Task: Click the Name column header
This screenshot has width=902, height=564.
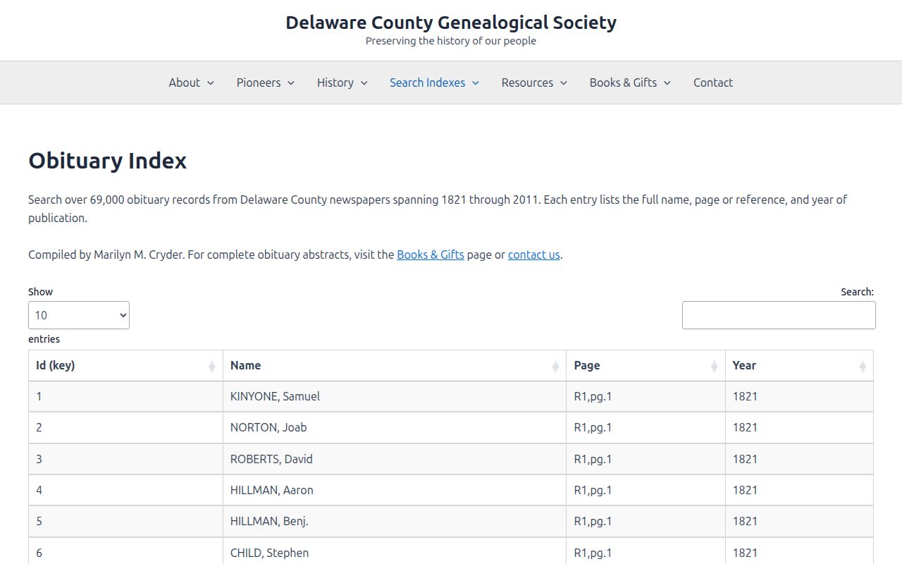Action: (x=395, y=366)
